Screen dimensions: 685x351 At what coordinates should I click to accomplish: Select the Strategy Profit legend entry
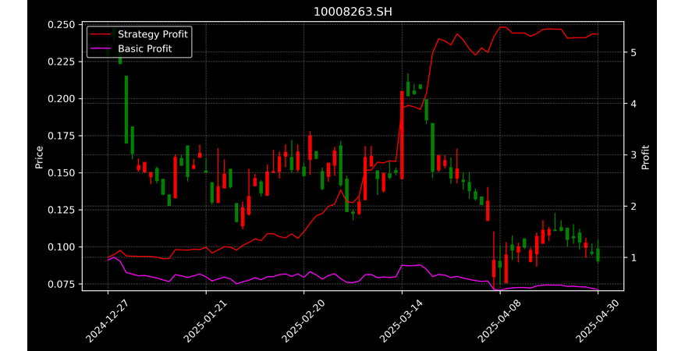pyautogui.click(x=140, y=34)
